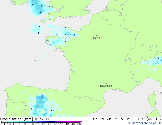Pick legend swatch between 0.1 and 0.5
Image resolution: width=162 pixels, height=125 pixels.
[4, 122]
